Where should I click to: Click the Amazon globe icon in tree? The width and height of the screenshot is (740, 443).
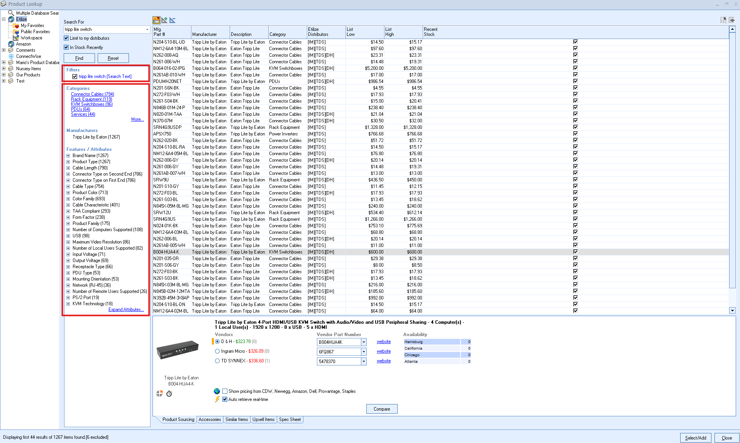click(11, 44)
